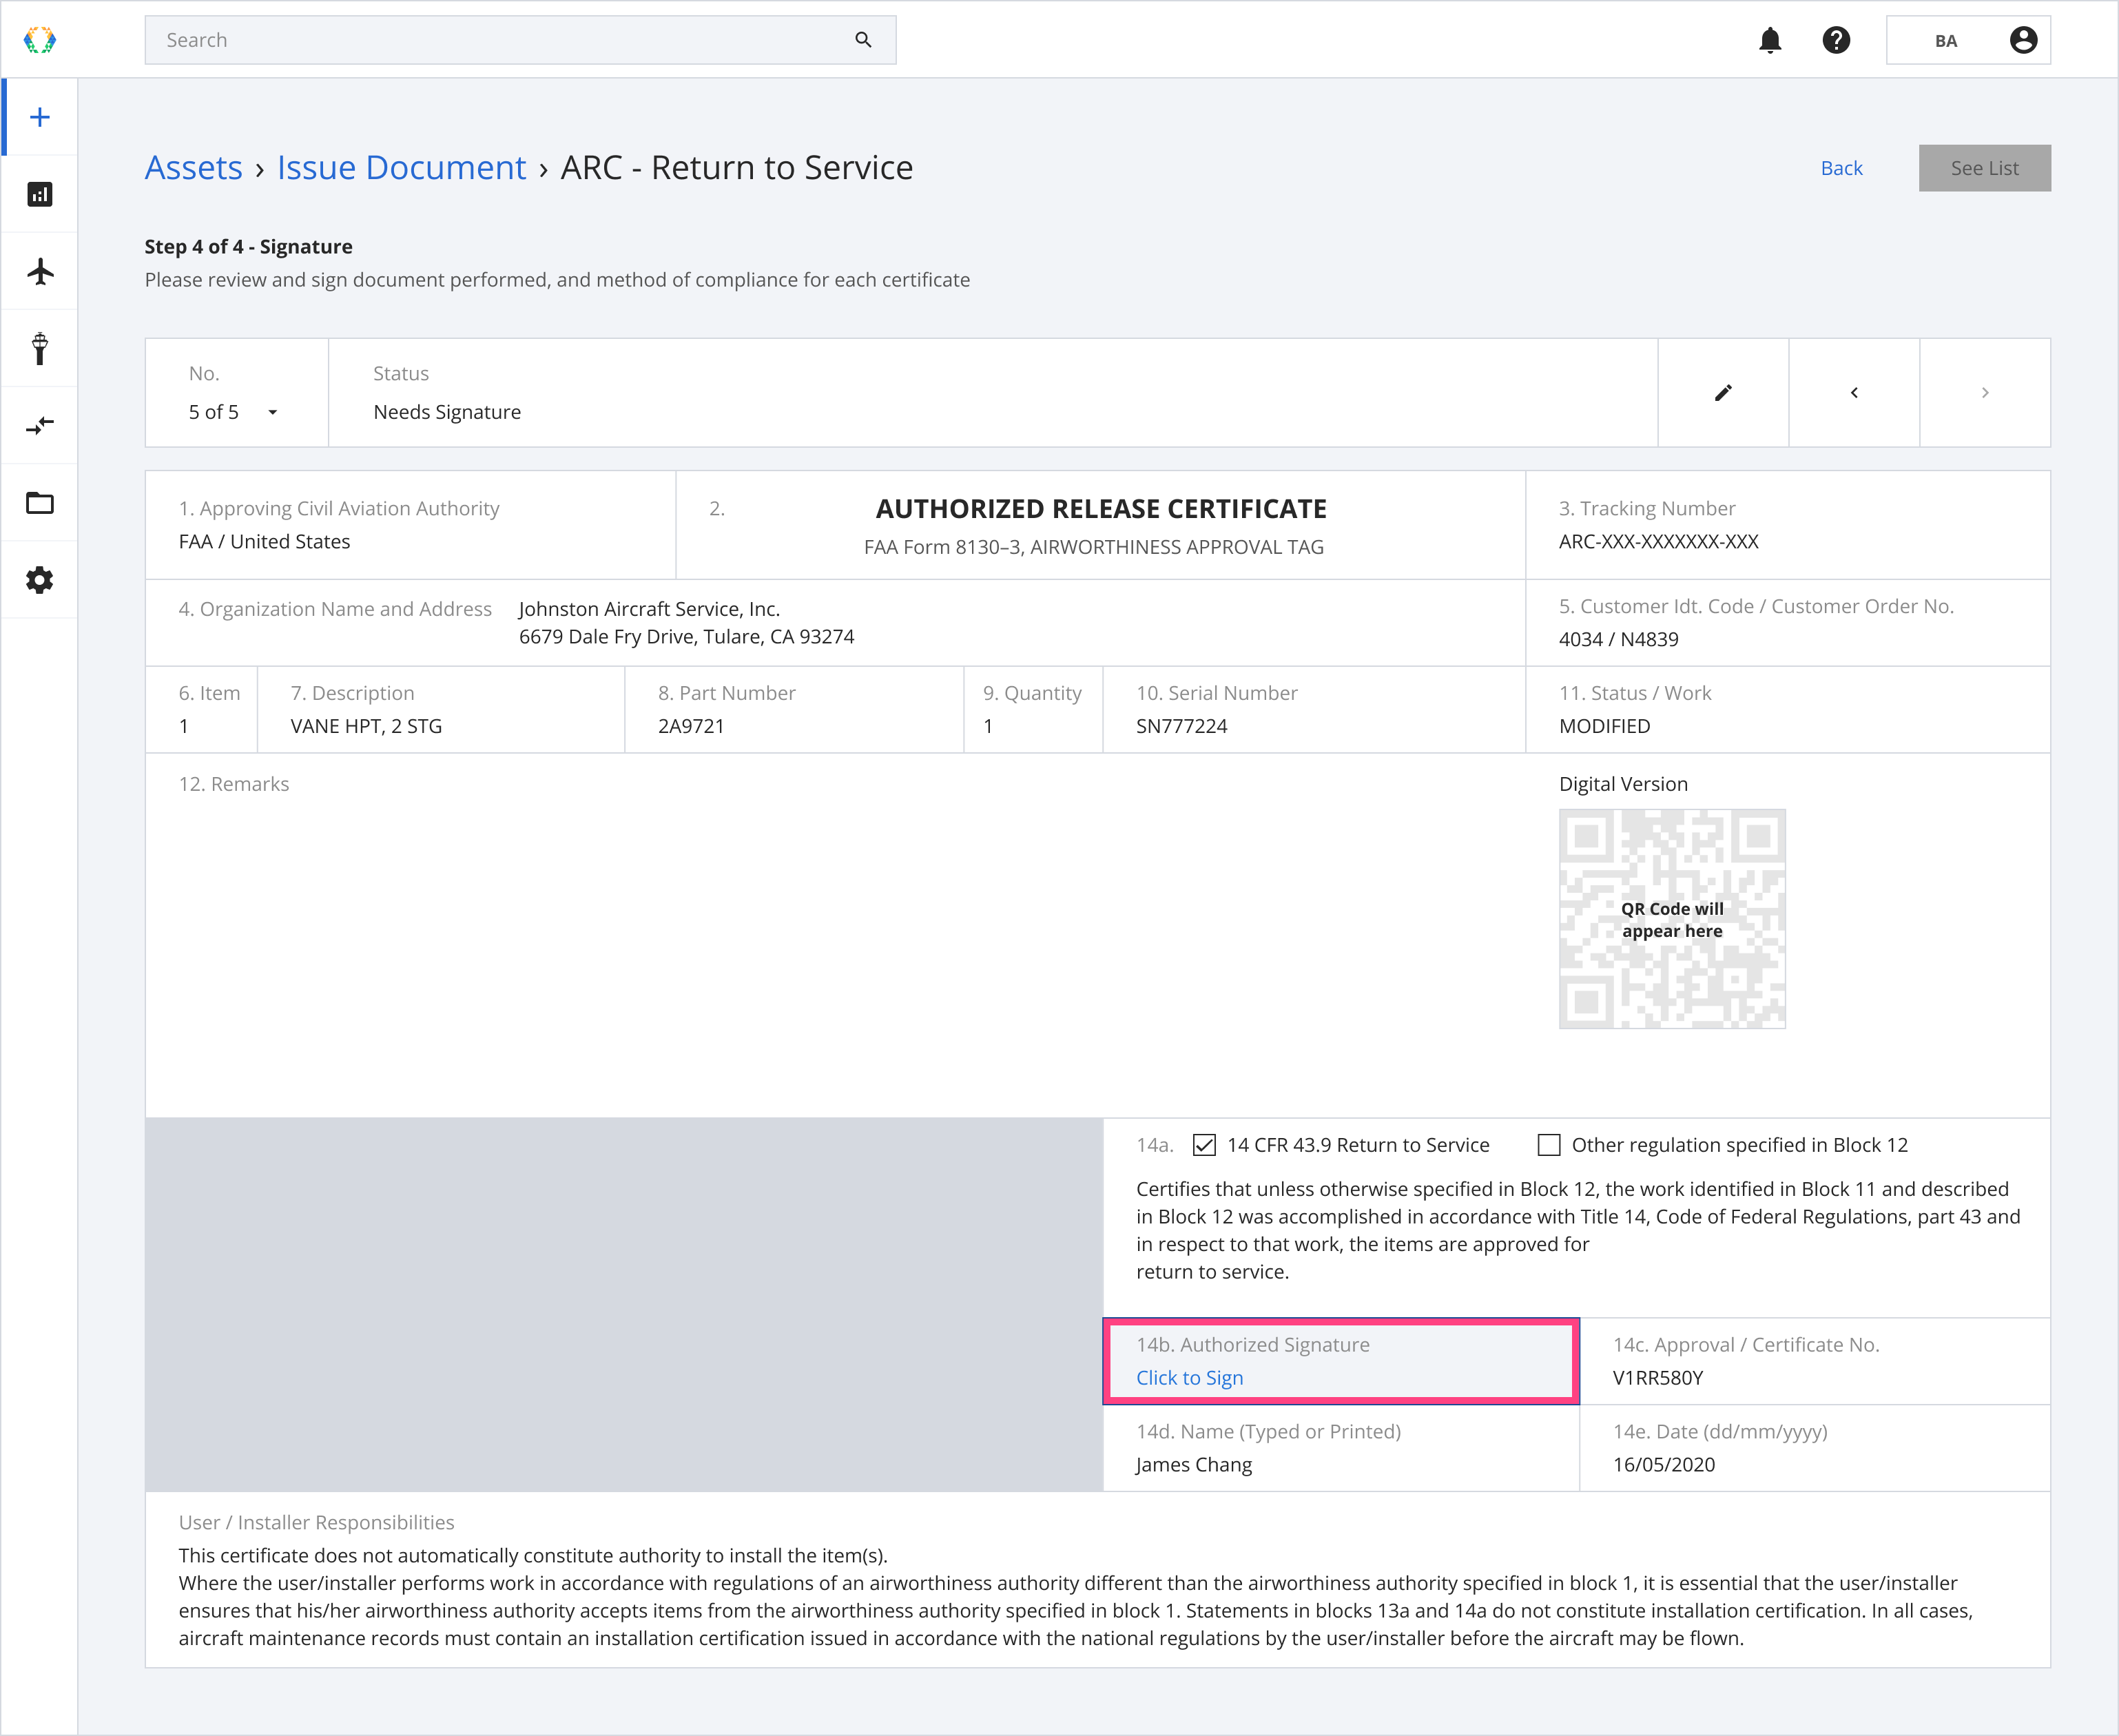Click the search magnifier icon

coord(863,40)
